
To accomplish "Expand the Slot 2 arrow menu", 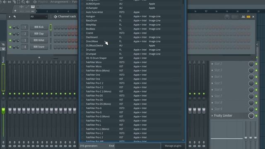I will (212, 64).
